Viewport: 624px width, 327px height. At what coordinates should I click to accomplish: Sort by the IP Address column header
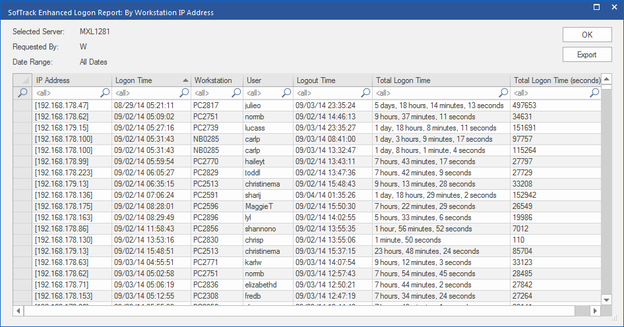(53, 80)
